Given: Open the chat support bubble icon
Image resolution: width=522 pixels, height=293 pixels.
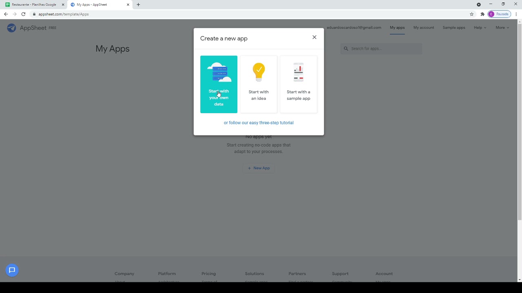Looking at the screenshot, I should click(12, 270).
